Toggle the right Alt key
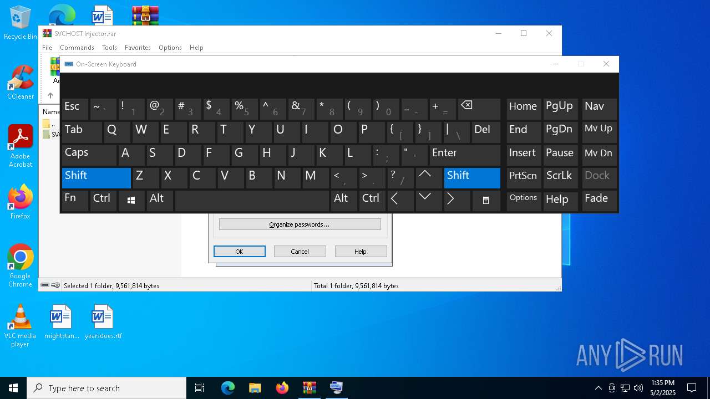The height and width of the screenshot is (399, 710). pyautogui.click(x=344, y=201)
